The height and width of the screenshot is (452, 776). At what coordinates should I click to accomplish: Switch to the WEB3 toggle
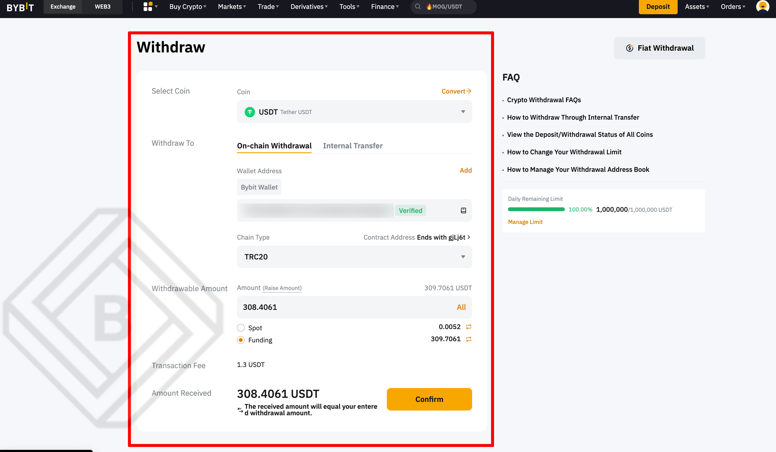point(102,7)
